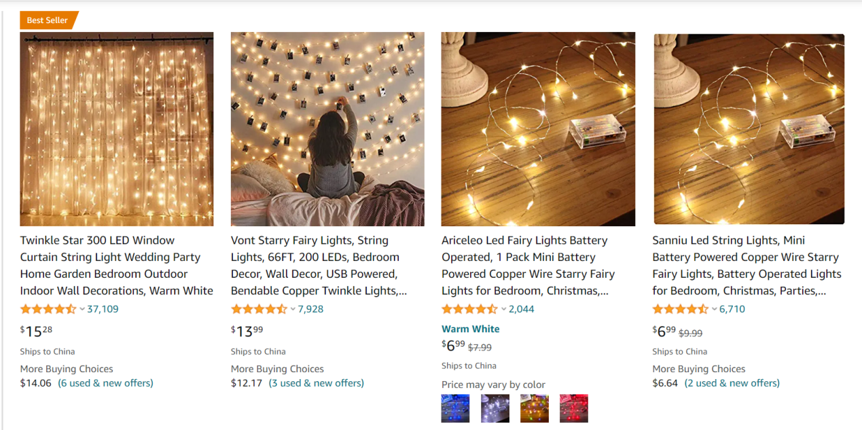Expand rating dropdown arrow for Vont lights
Image resolution: width=862 pixels, height=430 pixels.
coord(293,309)
